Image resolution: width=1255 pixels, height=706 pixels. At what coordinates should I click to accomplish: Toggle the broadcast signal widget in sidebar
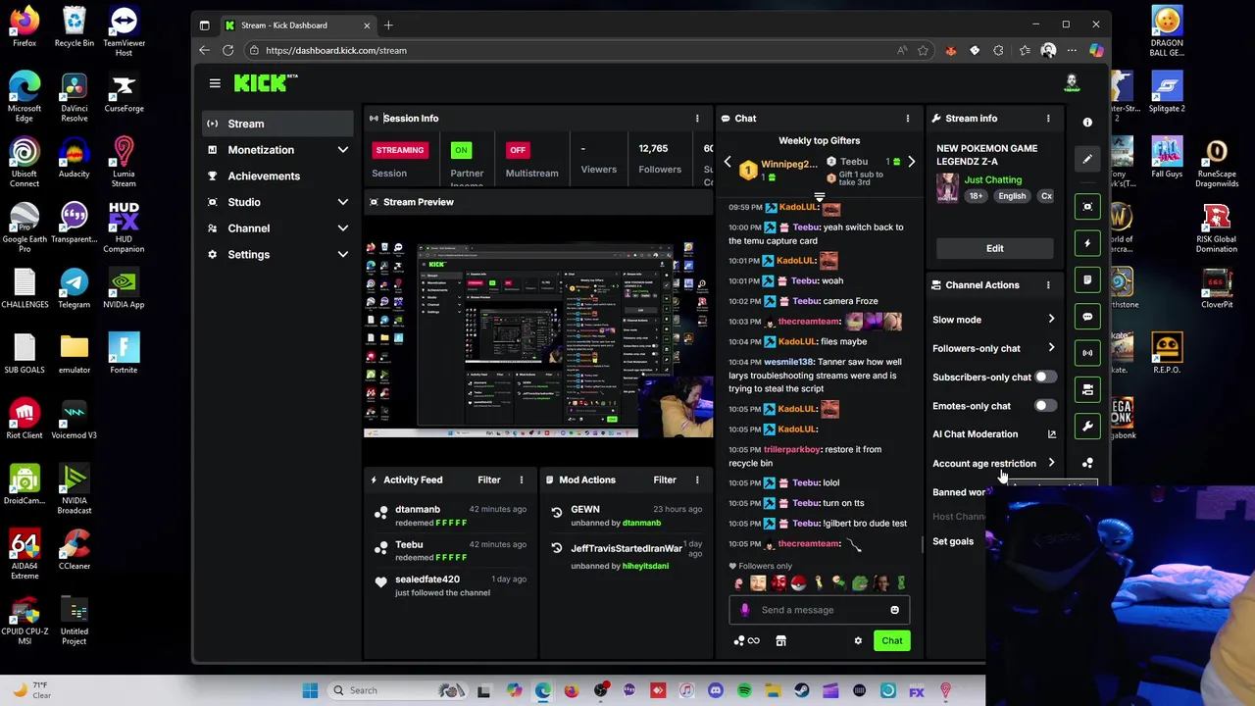pyautogui.click(x=1087, y=353)
